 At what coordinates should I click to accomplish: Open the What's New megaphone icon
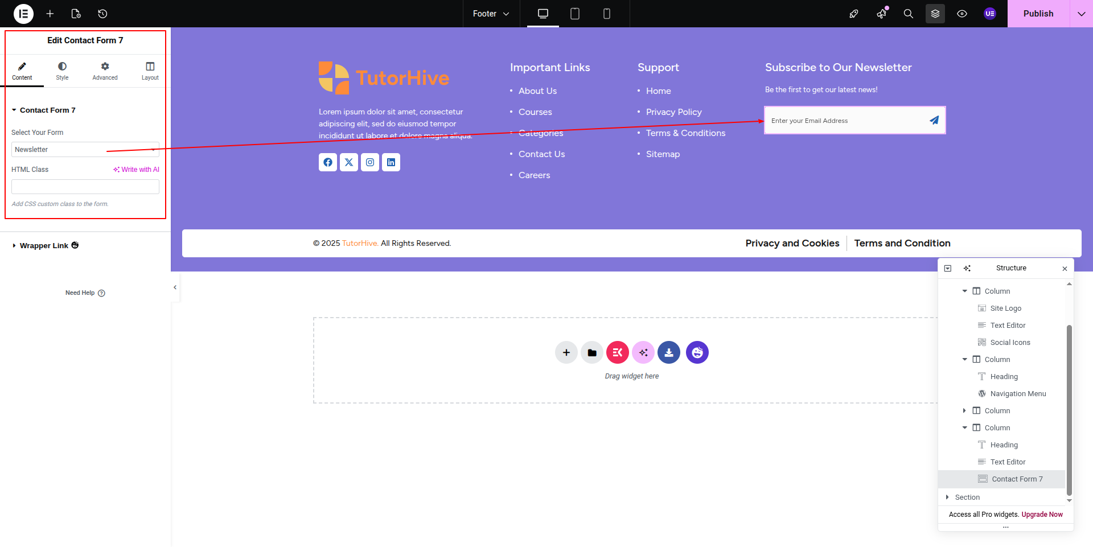(881, 14)
